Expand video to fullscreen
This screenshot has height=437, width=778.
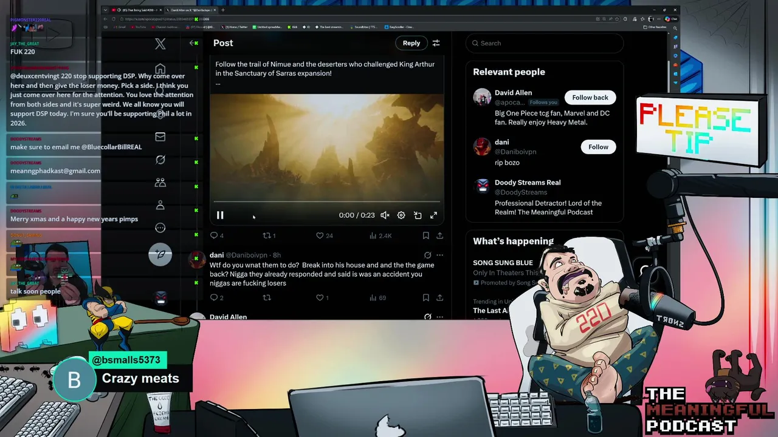(433, 215)
